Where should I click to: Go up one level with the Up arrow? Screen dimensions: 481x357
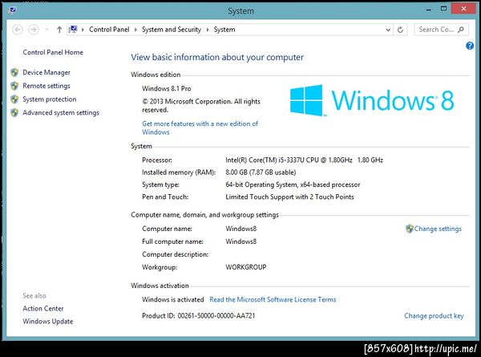tap(59, 30)
